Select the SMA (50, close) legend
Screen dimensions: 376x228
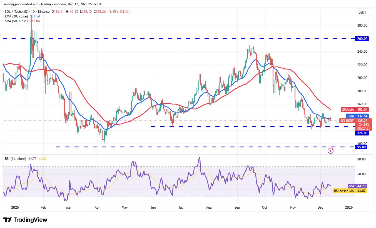(16, 21)
